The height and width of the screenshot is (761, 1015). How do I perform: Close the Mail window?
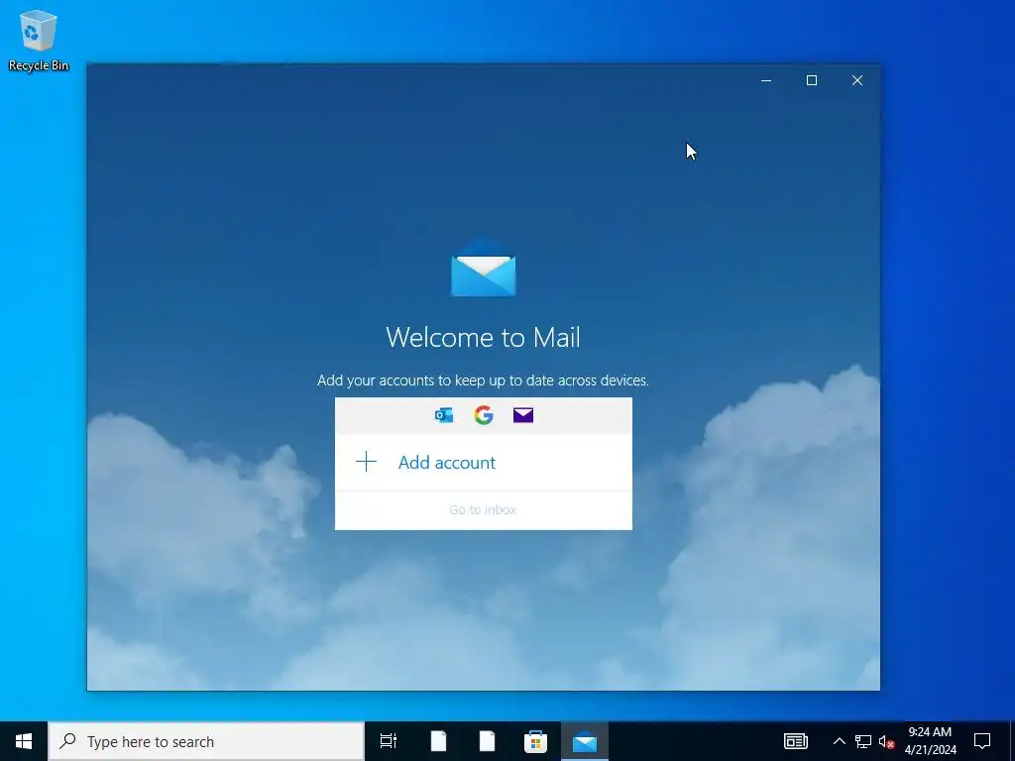857,80
